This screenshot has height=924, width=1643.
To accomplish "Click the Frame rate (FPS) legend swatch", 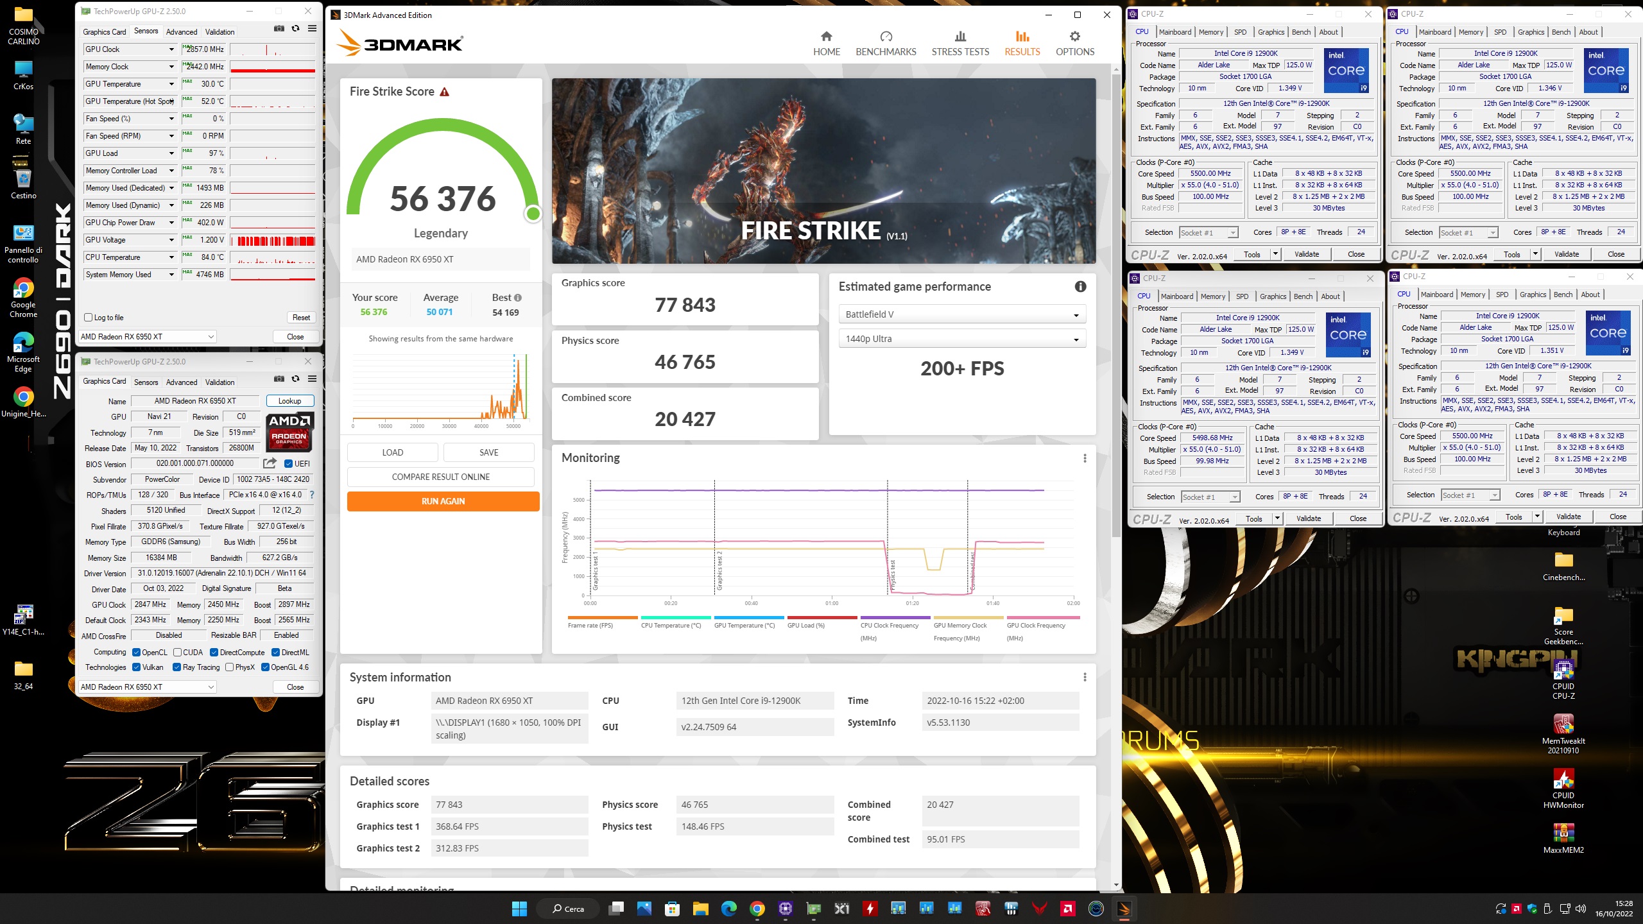I will coord(603,618).
